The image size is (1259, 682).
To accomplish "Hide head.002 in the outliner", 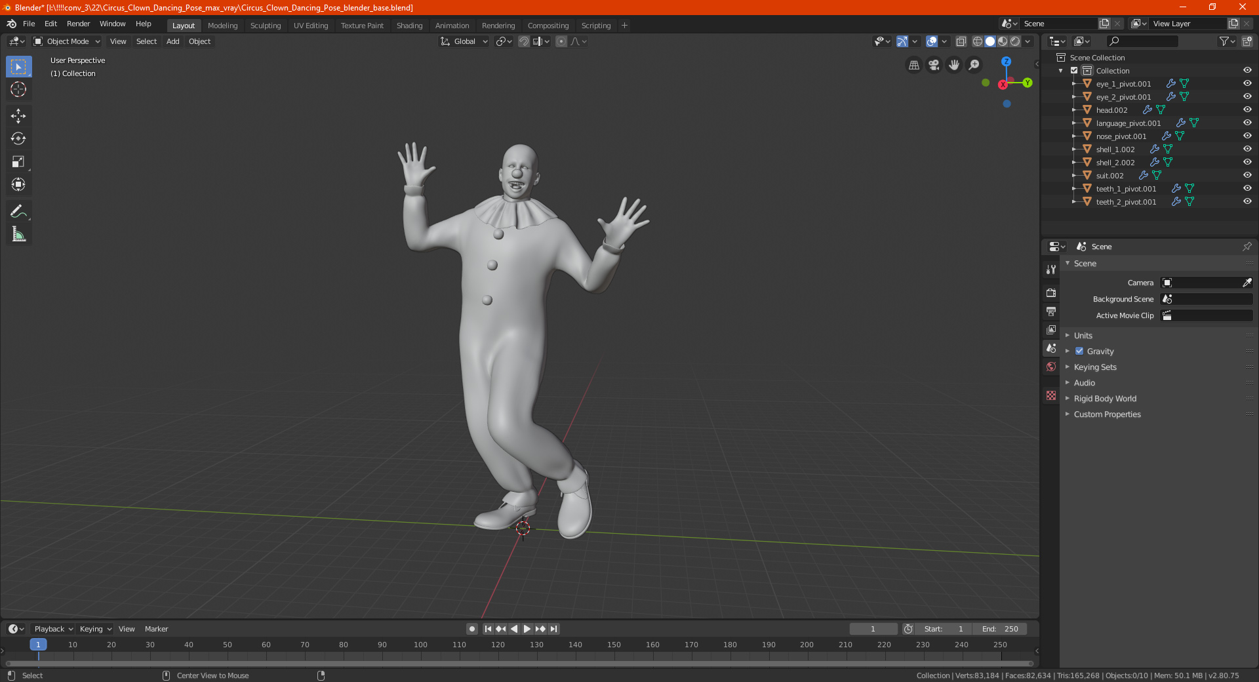I will [1247, 110].
